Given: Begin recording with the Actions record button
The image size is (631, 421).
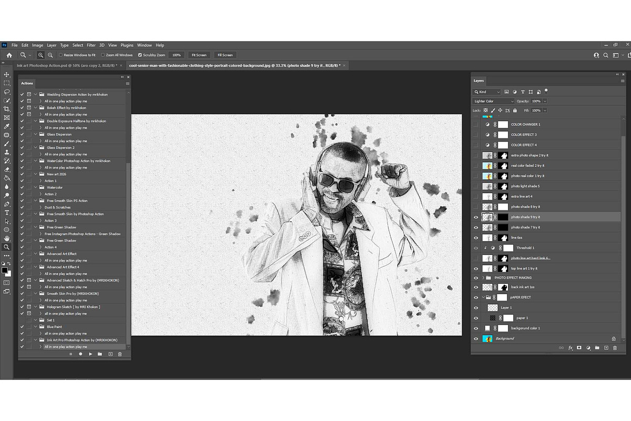Looking at the screenshot, I should pyautogui.click(x=80, y=354).
